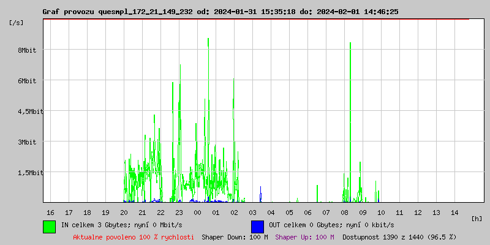Viewport: 490px width, 245px height.
Task: Click hour 20 on the time axis
Action: tap(124, 213)
